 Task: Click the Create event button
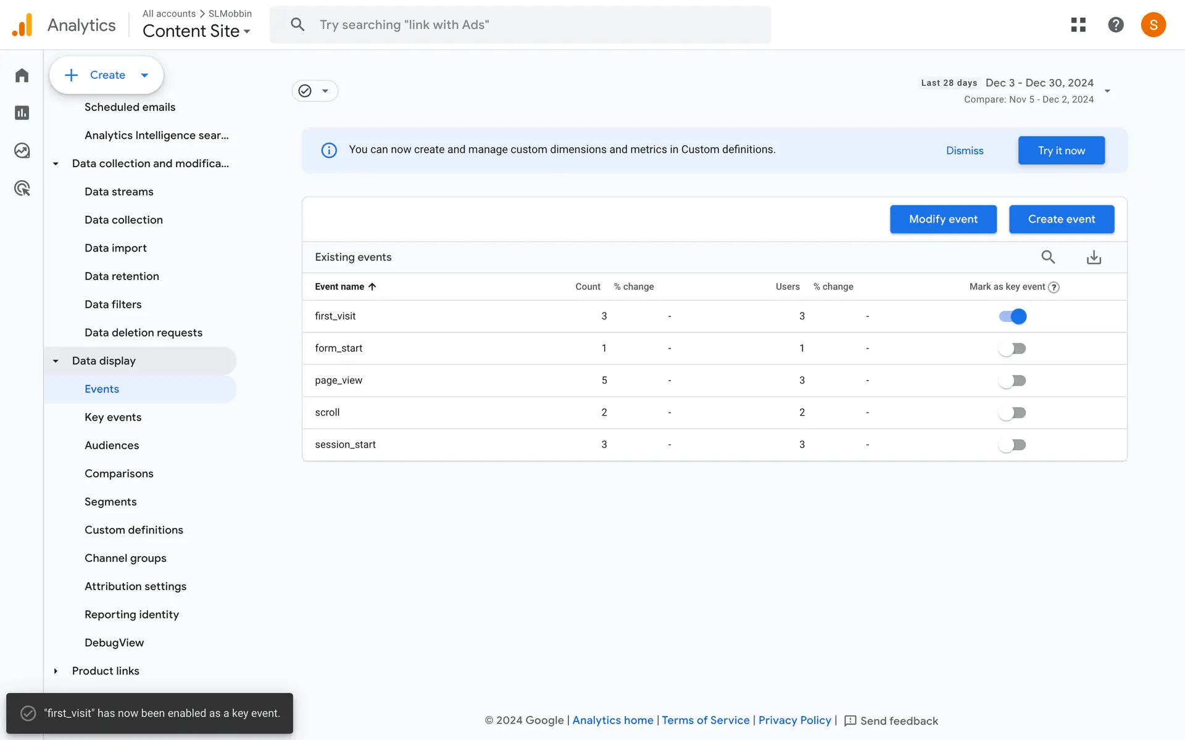[1061, 219]
